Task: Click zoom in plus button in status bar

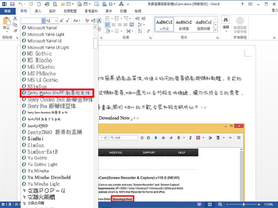Action: 259,205
